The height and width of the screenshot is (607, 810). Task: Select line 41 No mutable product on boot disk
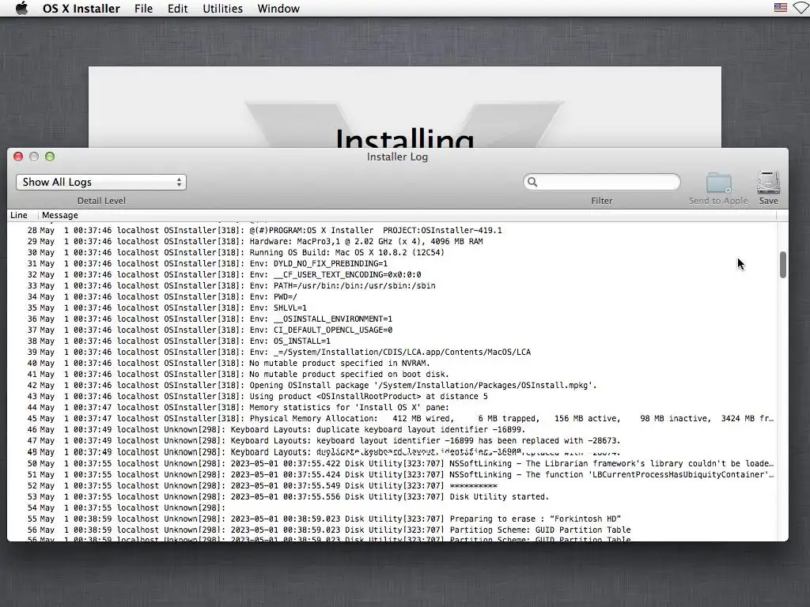point(392,374)
